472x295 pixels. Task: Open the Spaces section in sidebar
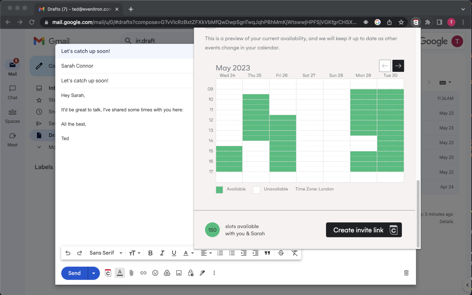(x=13, y=116)
